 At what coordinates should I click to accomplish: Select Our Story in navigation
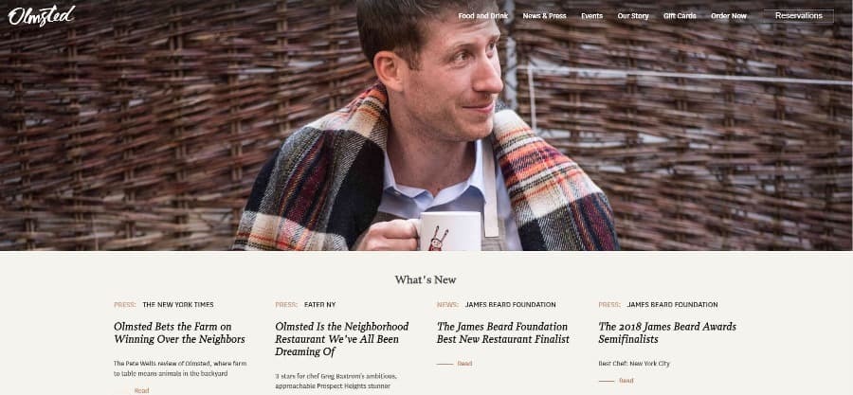[633, 16]
